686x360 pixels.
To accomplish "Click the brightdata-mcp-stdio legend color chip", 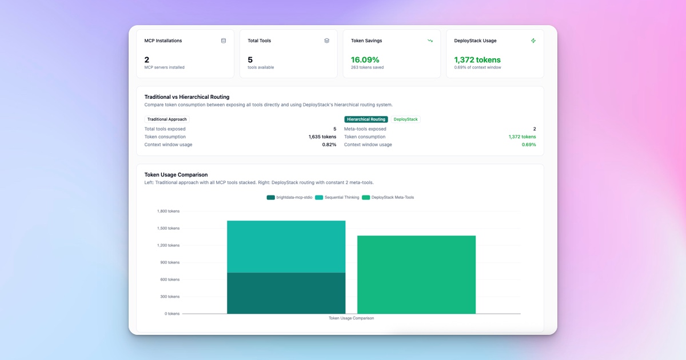I will 270,197.
